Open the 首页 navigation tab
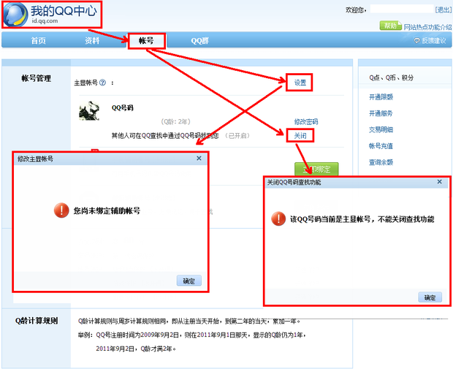453x369 pixels. pyautogui.click(x=39, y=41)
